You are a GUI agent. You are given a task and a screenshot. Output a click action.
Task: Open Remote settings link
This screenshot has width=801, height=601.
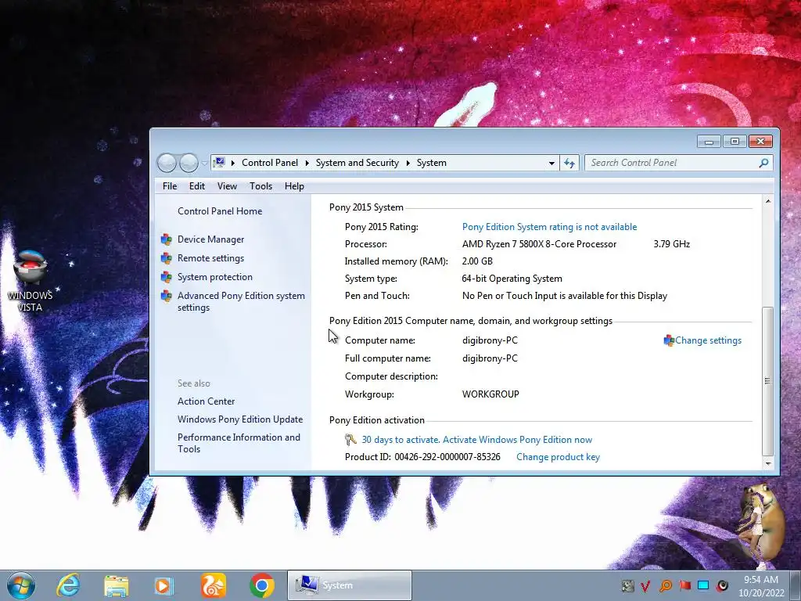point(210,258)
